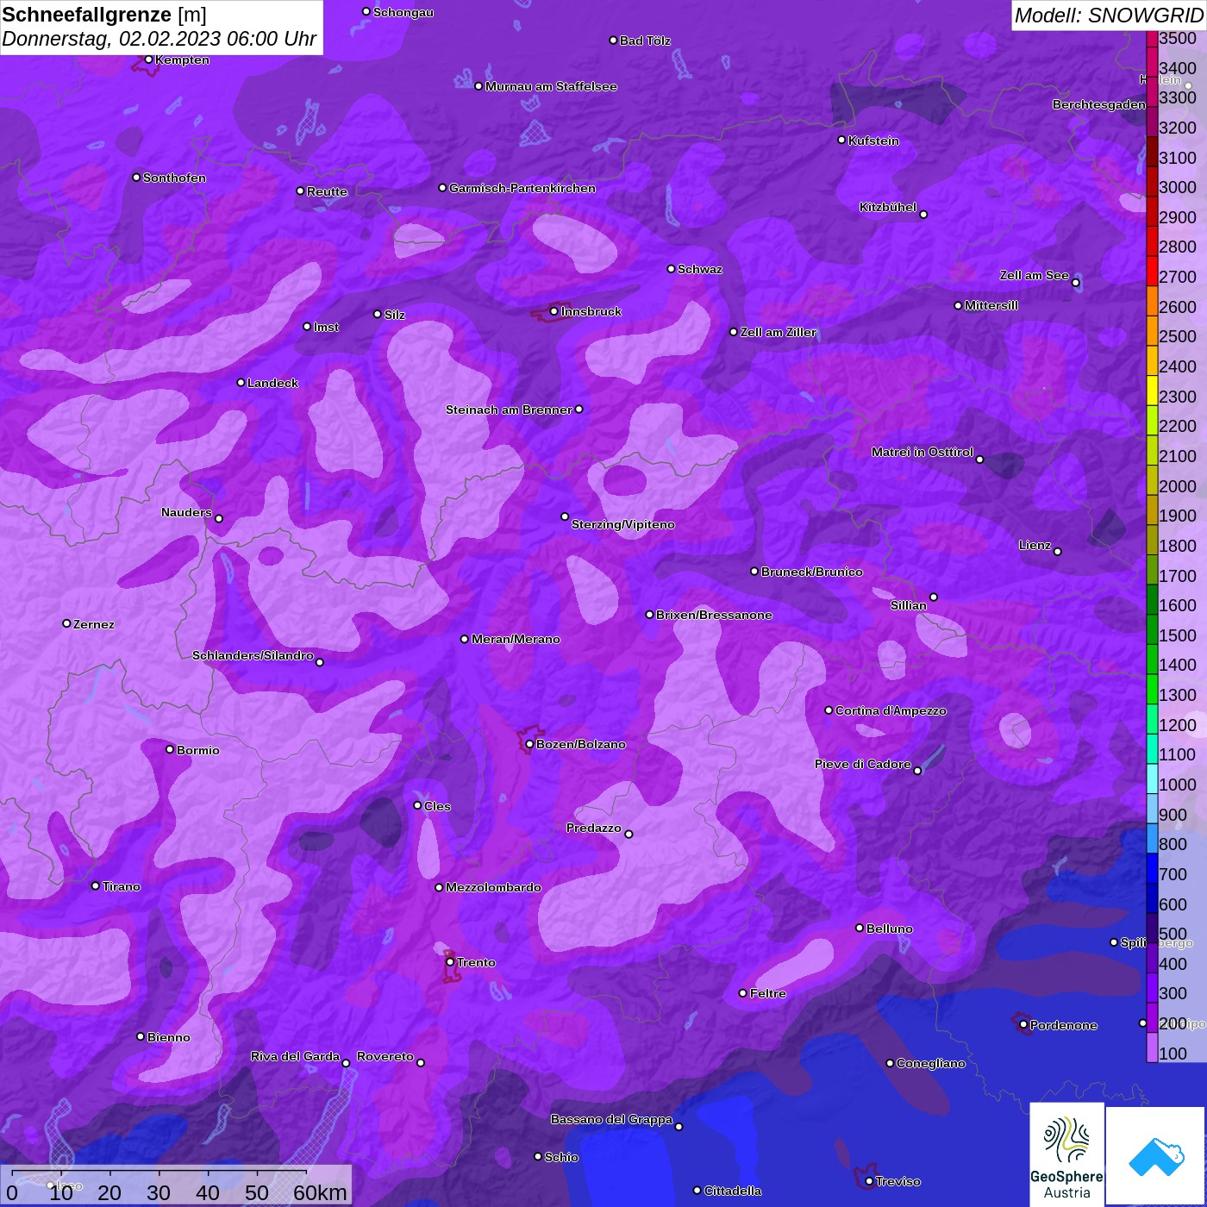Select the Lienz city marker

1057,551
